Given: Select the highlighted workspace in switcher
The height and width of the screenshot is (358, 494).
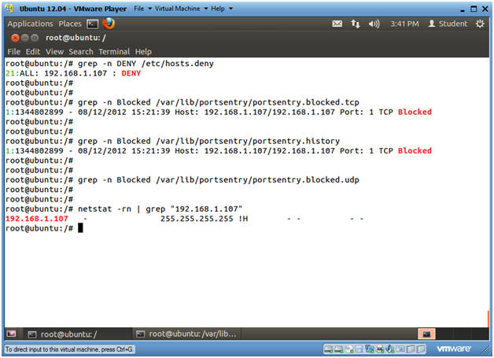Looking at the screenshot, I should [x=426, y=334].
